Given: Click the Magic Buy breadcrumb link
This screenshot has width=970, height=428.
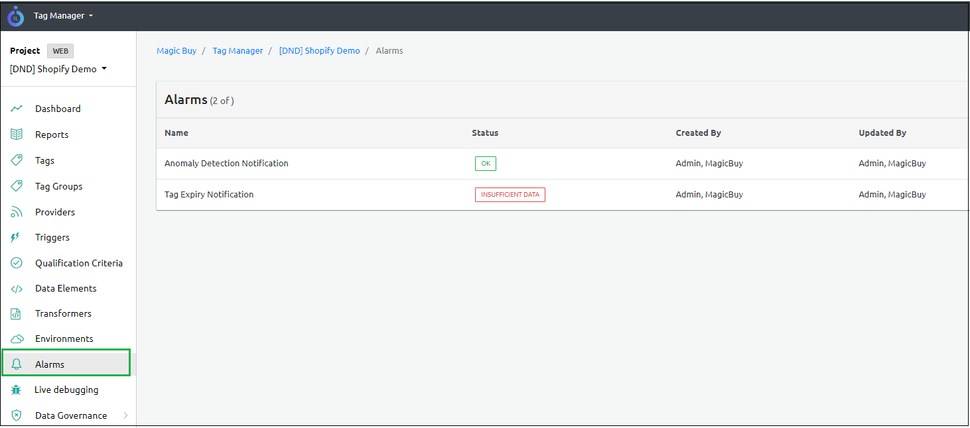Looking at the screenshot, I should [x=176, y=50].
